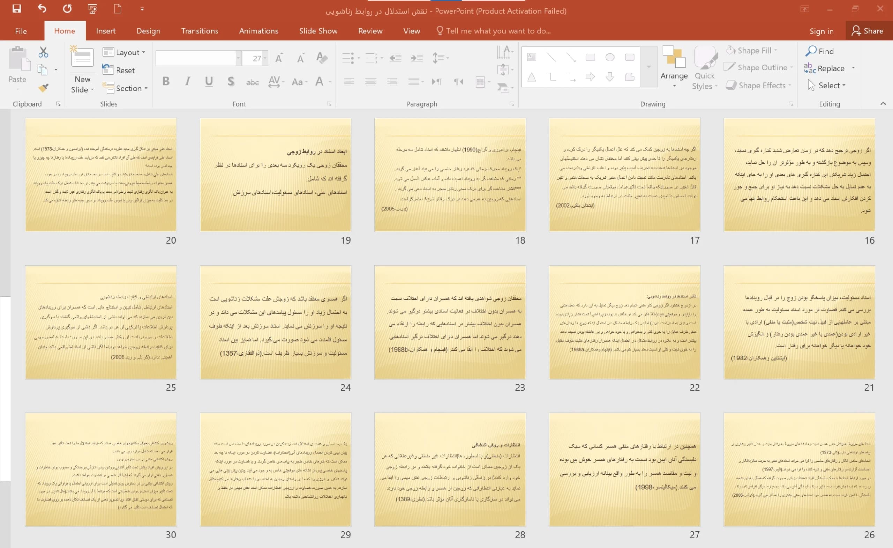Click the Format Painter brush icon
893x548 pixels.
tap(43, 87)
